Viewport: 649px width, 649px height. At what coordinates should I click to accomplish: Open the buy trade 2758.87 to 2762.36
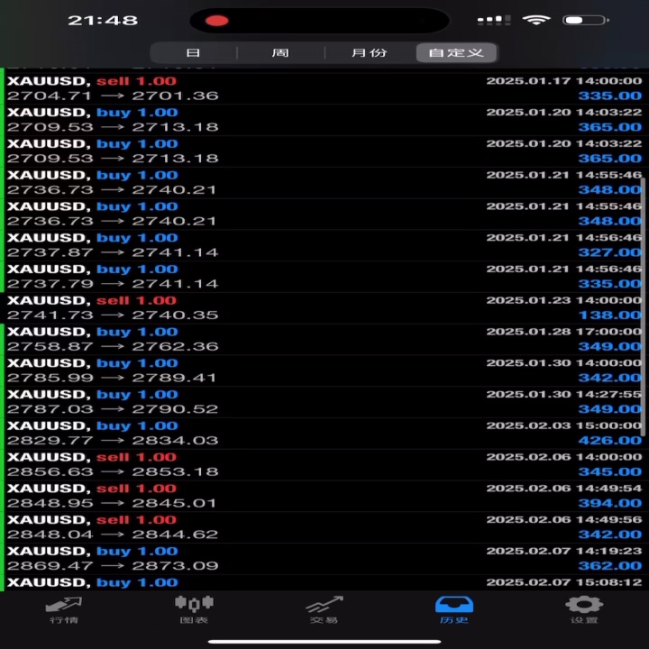click(324, 339)
